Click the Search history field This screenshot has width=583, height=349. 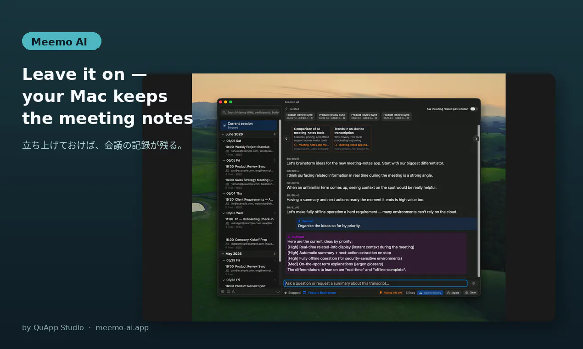pos(249,112)
